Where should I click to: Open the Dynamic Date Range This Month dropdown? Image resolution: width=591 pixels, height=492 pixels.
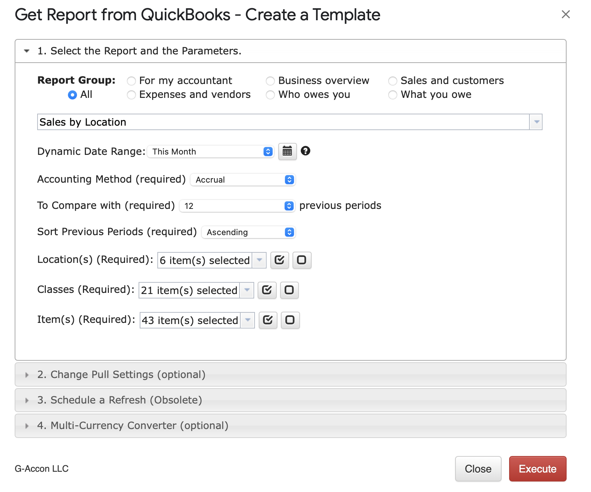tap(211, 151)
